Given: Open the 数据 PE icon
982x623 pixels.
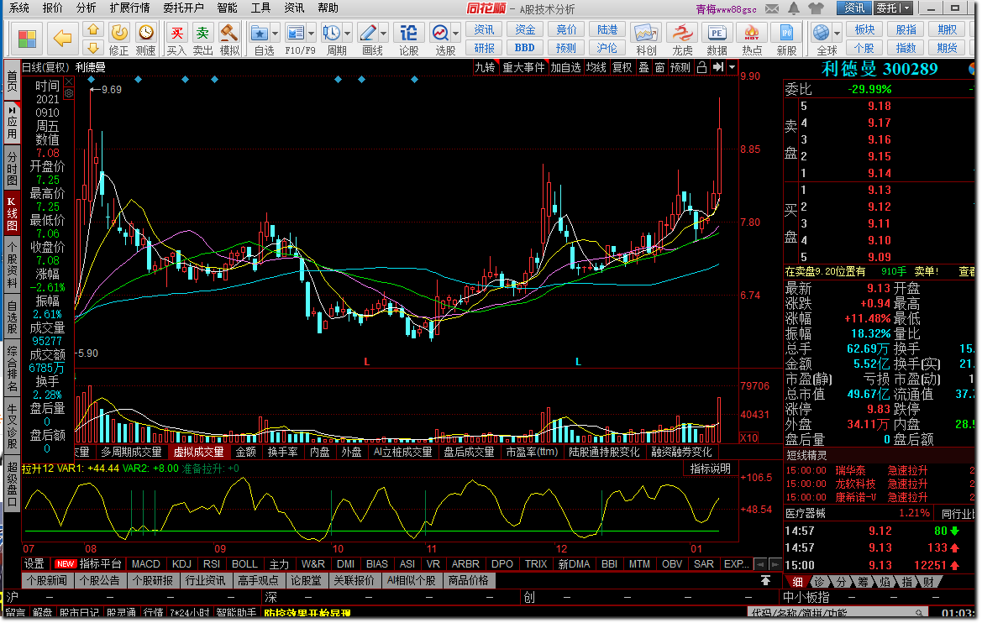Looking at the screenshot, I should pyautogui.click(x=717, y=33).
